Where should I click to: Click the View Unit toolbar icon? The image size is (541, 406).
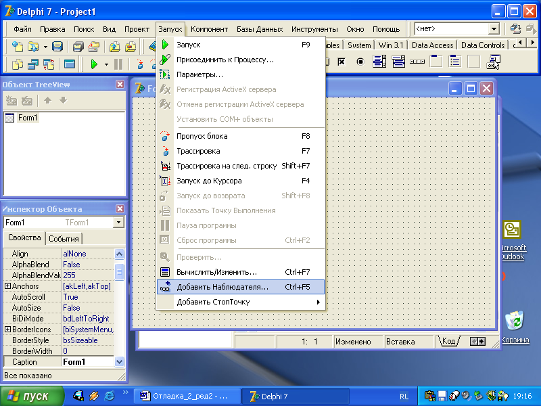(x=18, y=64)
